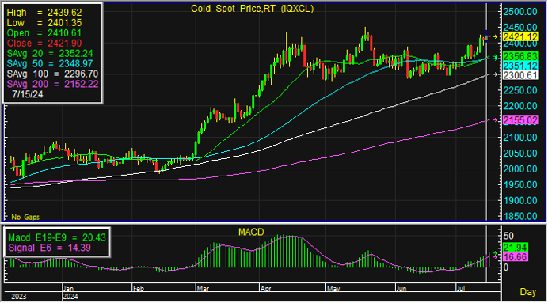Click the green 2356.83 moving average tag
Viewport: 548px width, 303px height.
[520, 56]
